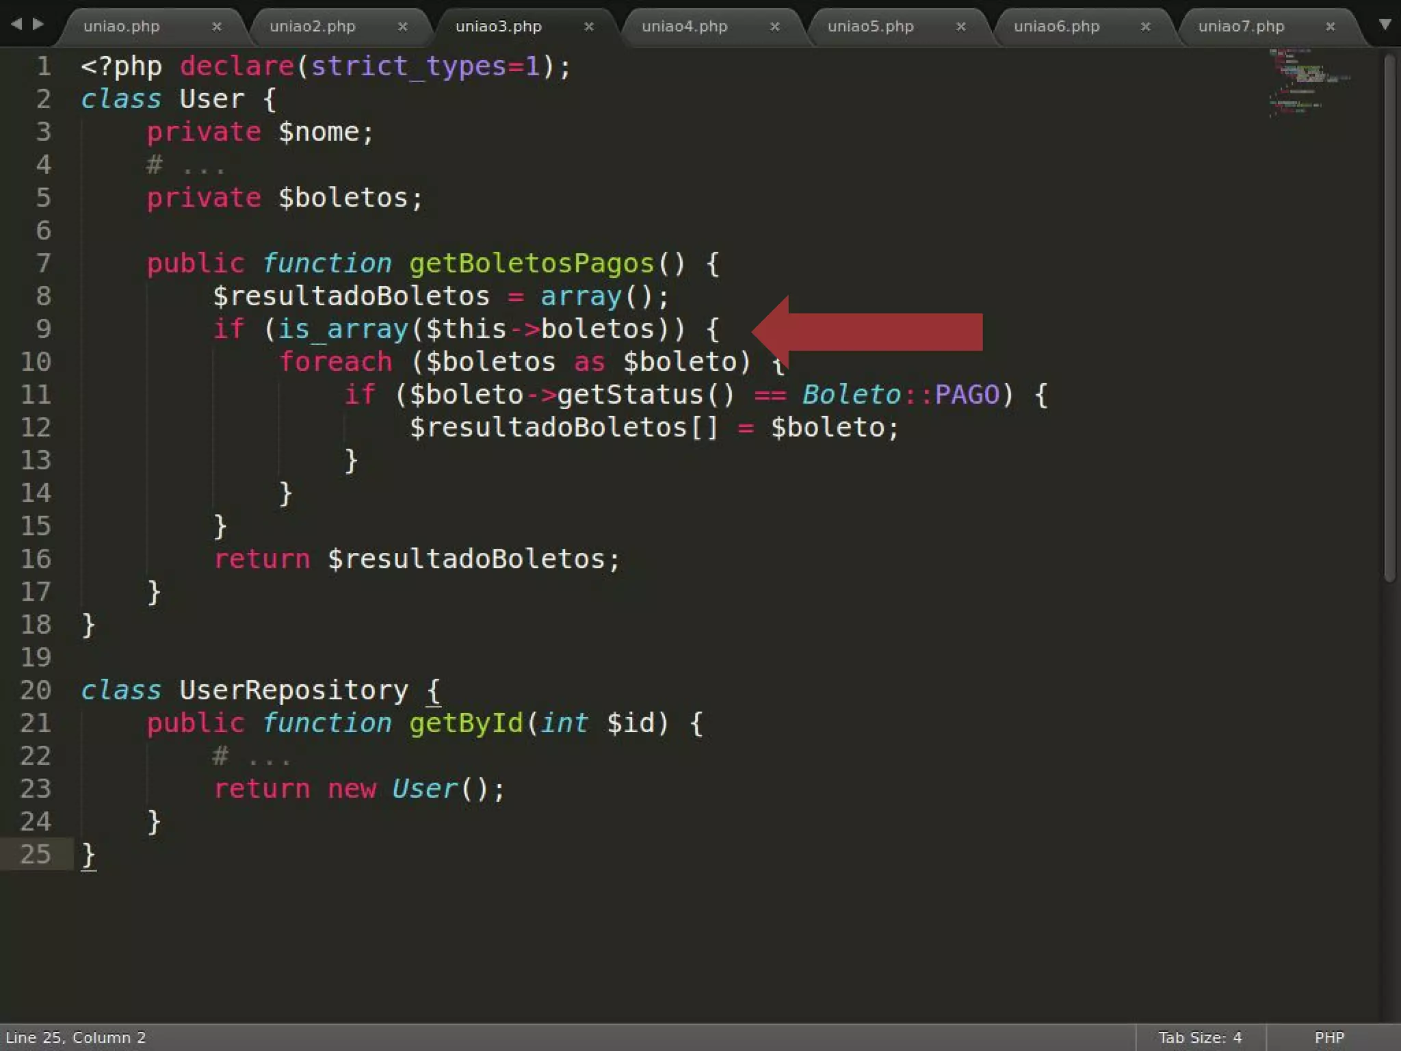Click the Line 25, Column 2 status text
Viewport: 1401px width, 1051px height.
(x=75, y=1037)
